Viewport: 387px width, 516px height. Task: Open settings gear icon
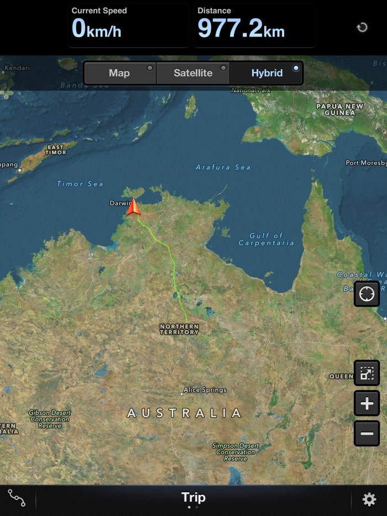369,500
